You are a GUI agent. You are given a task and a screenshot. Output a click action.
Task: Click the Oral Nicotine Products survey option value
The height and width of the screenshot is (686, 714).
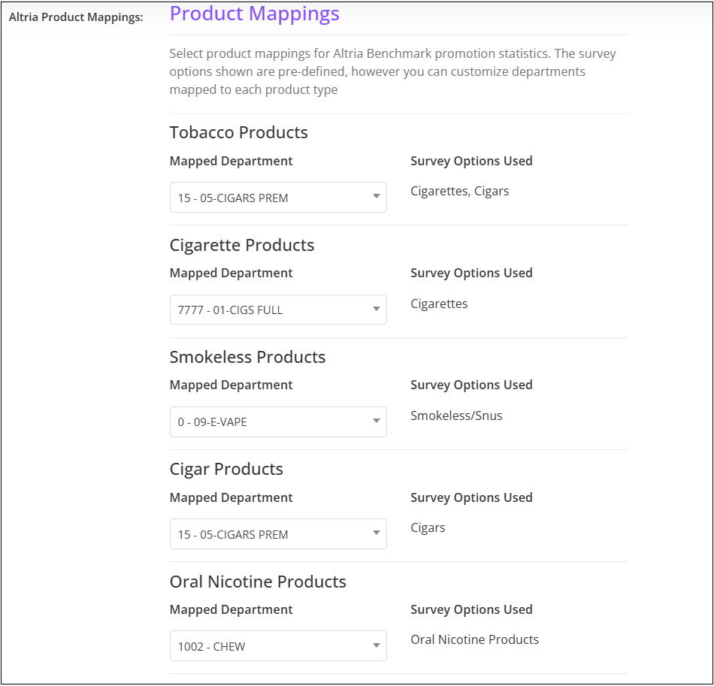click(x=474, y=639)
